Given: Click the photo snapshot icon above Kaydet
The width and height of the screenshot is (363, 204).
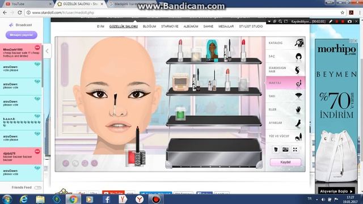Looking at the screenshot, I should [x=285, y=150].
